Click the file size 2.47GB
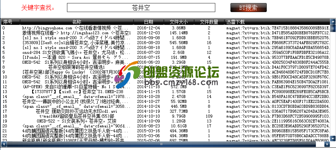Screen dimensions: 336x150 coord(179,96)
